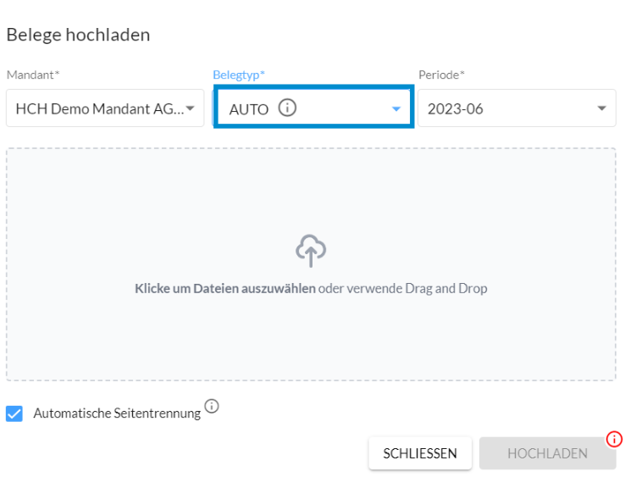
Task: Click the info icon next to AUTO
Action: click(x=287, y=108)
